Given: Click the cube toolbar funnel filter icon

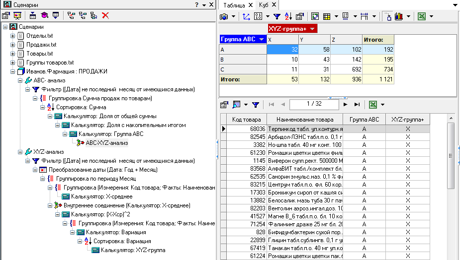Looking at the screenshot, I should point(276,16).
